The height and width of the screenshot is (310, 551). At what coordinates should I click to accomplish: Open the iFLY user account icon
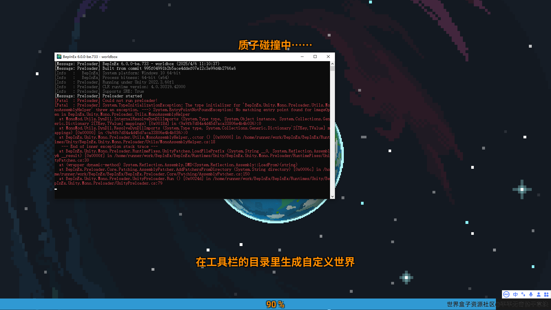coord(539,294)
